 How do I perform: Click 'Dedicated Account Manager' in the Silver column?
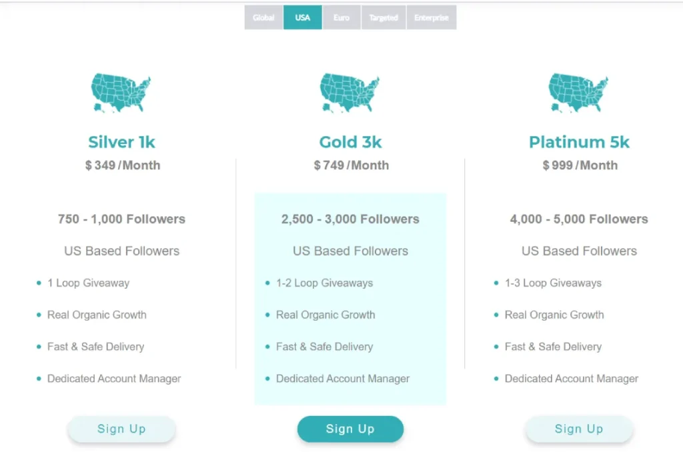tap(113, 379)
